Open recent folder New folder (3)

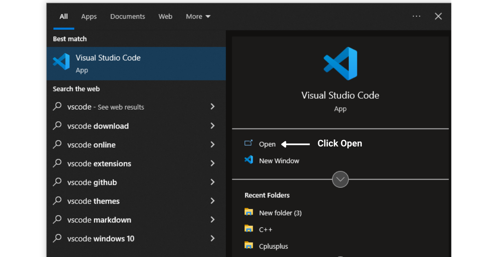[x=280, y=213]
